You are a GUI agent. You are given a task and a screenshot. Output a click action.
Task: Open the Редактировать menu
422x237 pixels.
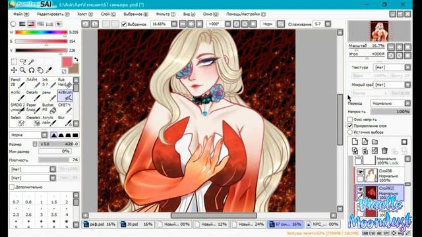click(x=53, y=14)
